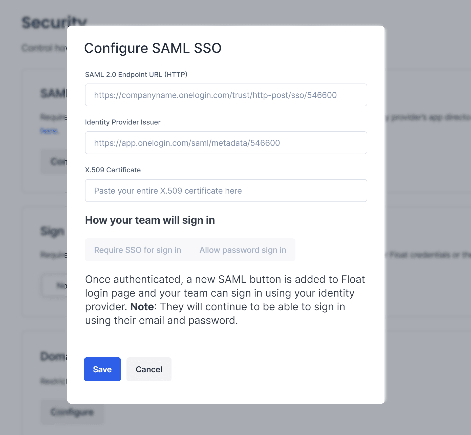Screen dimensions: 471x435
Task: Click the X.509 Certificate paste field
Action: (226, 191)
